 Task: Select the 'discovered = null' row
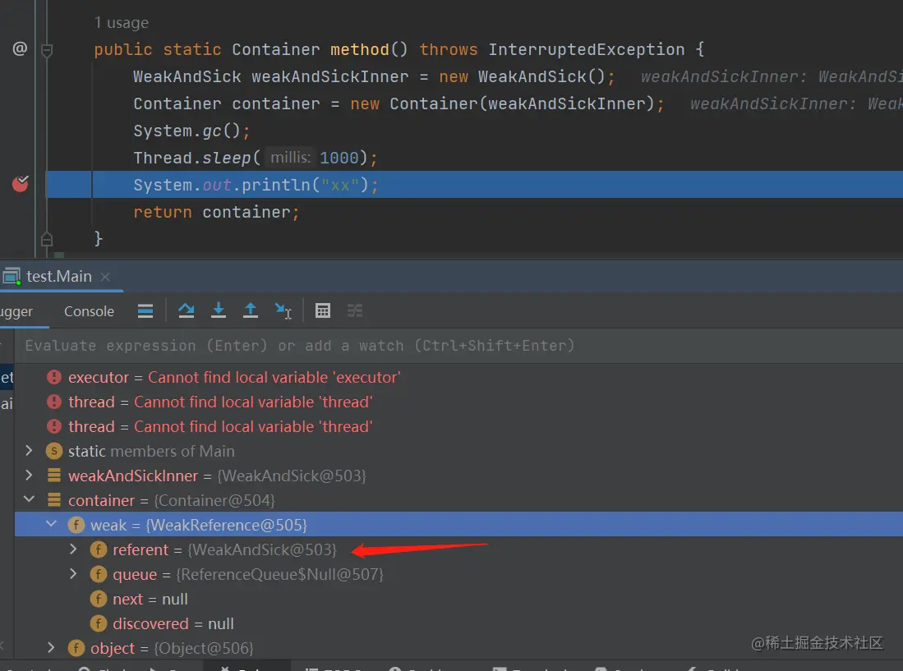458,624
